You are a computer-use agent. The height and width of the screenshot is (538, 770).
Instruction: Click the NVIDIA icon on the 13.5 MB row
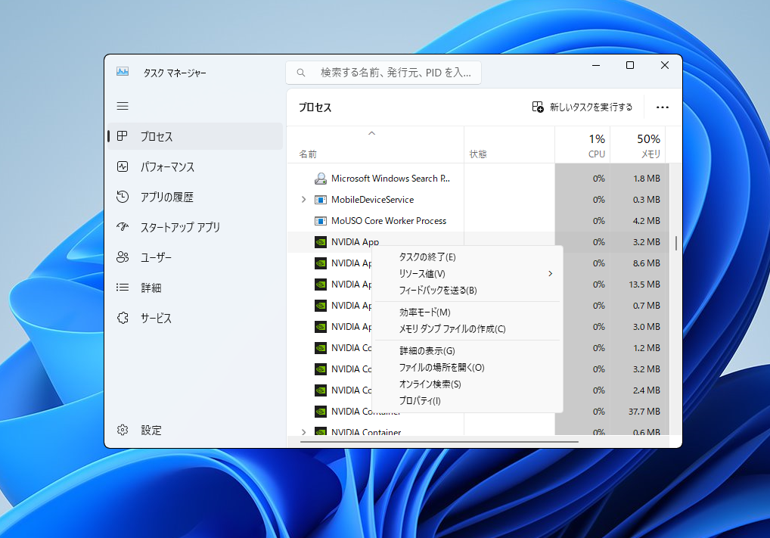point(321,284)
